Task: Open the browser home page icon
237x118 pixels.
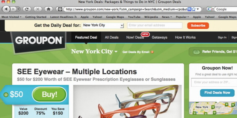Action: point(48,9)
